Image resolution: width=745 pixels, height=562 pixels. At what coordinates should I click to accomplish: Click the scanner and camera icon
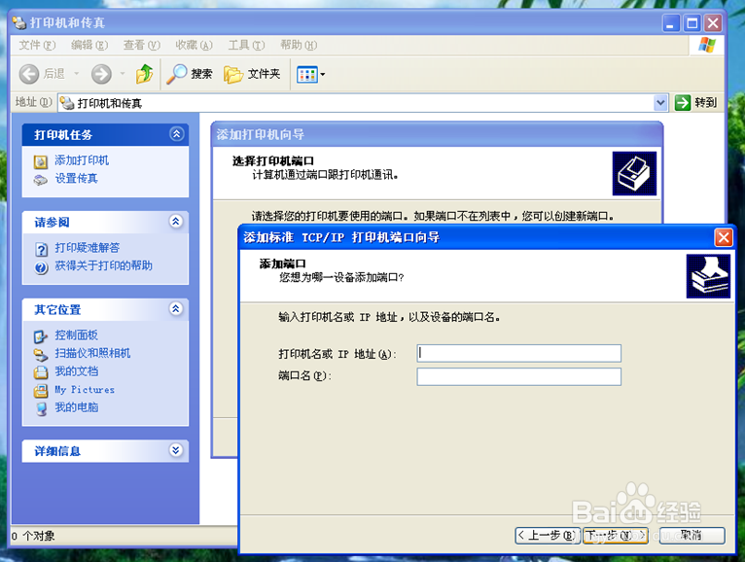(x=41, y=355)
